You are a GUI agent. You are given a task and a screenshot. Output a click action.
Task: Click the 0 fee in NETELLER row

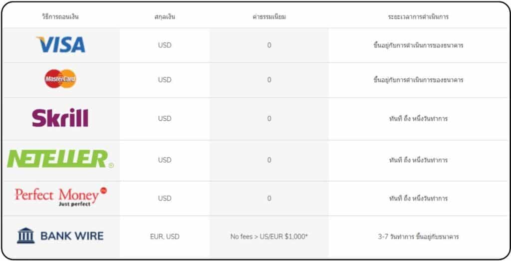click(x=269, y=160)
